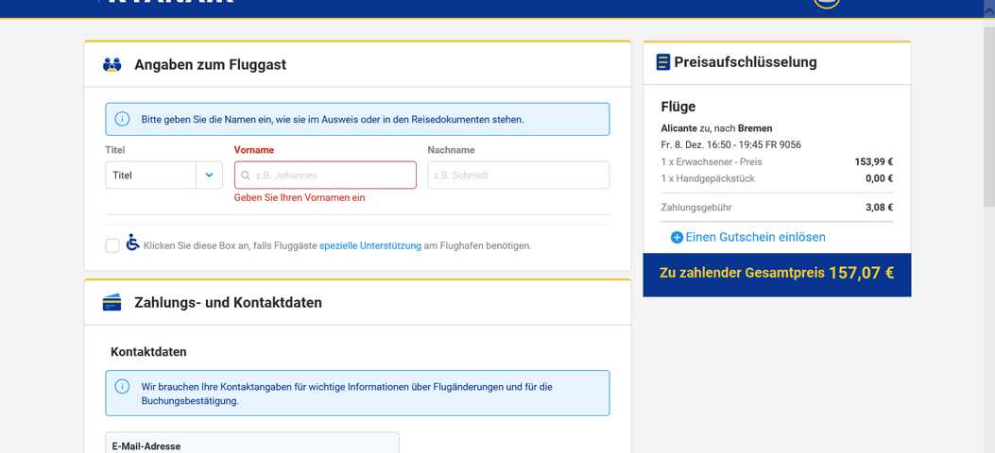Screen dimensions: 995x453
Task: Select the E-Mail-Adresse field
Action: coord(252,444)
